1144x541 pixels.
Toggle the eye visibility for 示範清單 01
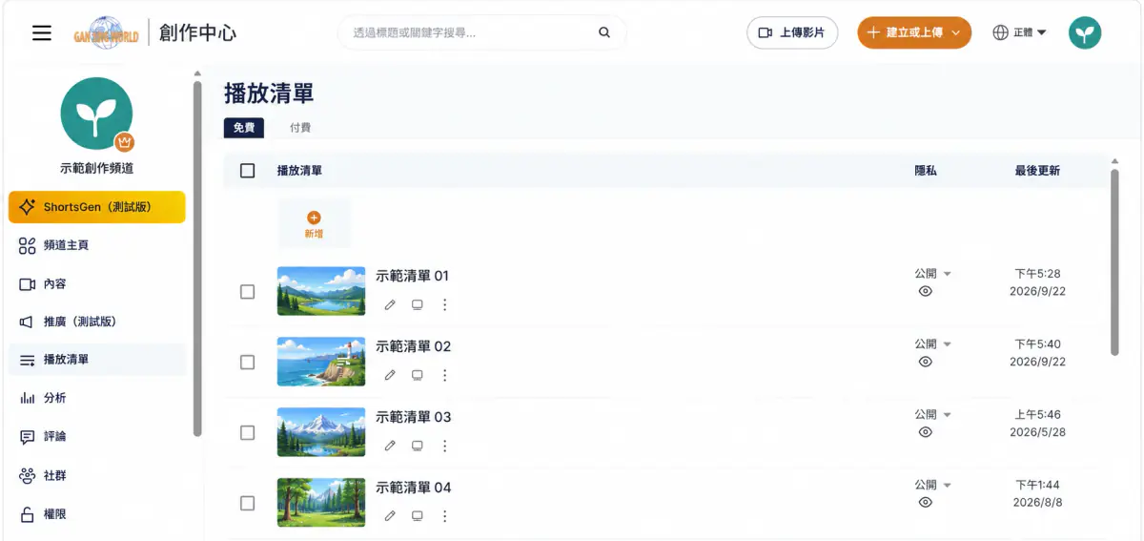(925, 292)
